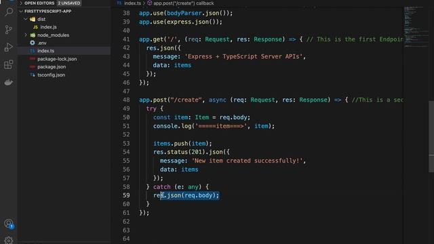Click line number 59 in gutter

(126, 195)
